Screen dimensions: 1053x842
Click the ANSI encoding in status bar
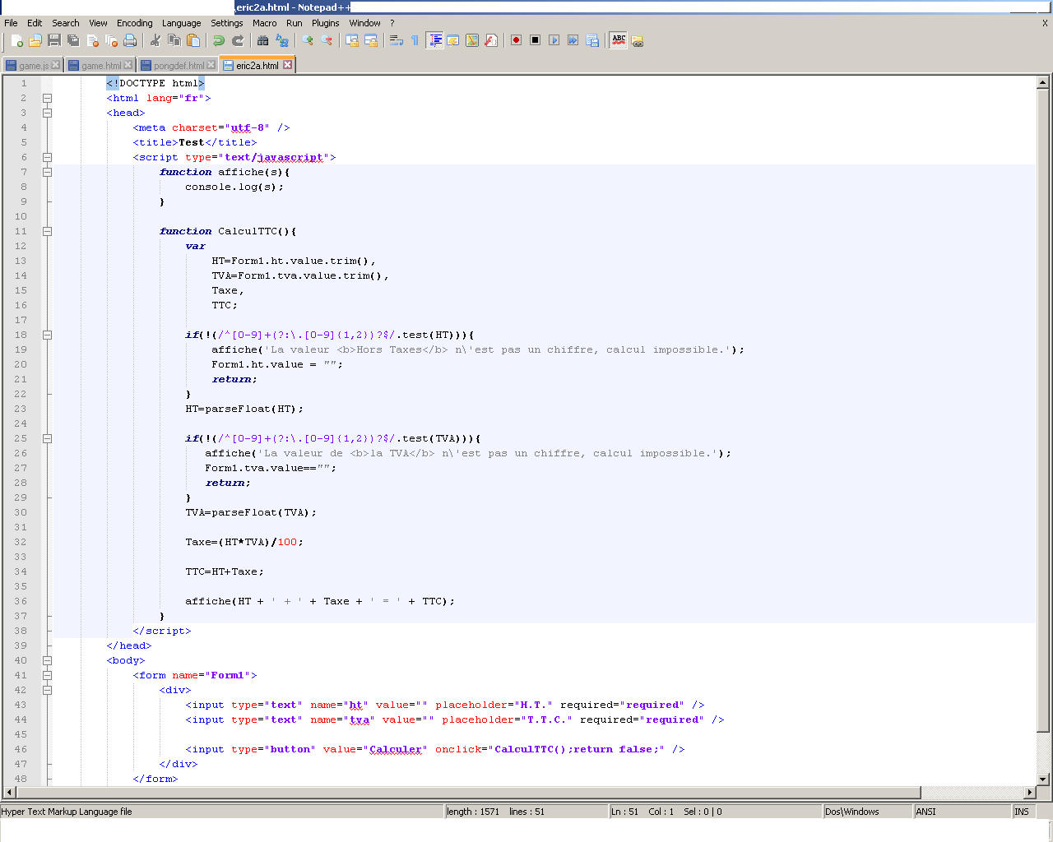point(963,812)
